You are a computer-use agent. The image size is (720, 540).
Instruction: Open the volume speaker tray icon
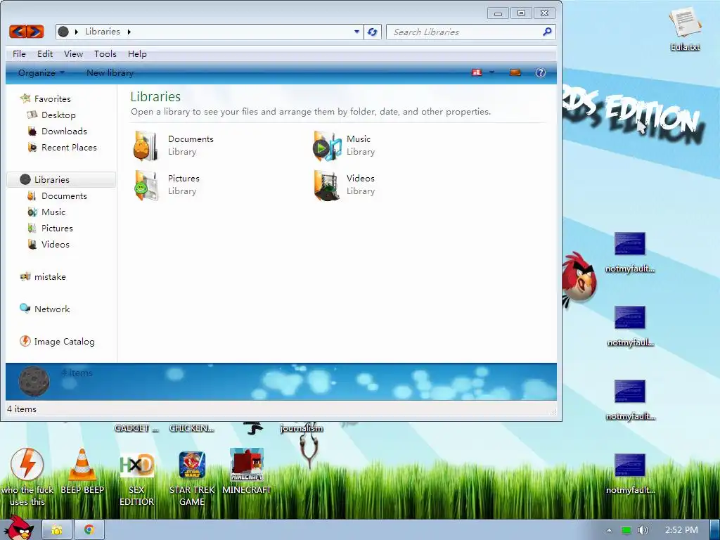pyautogui.click(x=643, y=530)
